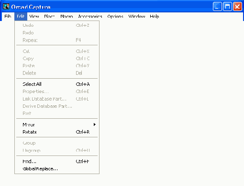Screen dimensions: 244x186
Task: Click the Group menu entry
Action: point(57,143)
